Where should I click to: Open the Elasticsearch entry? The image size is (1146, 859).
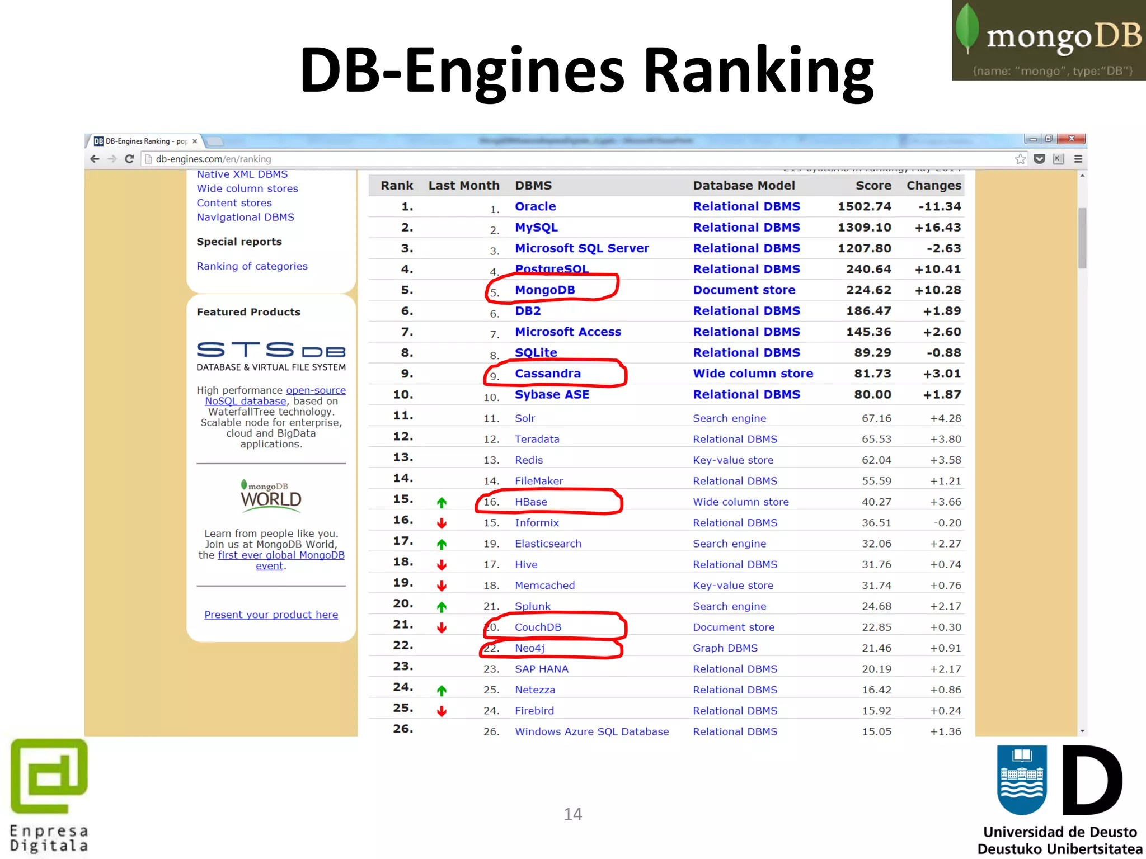(x=548, y=544)
